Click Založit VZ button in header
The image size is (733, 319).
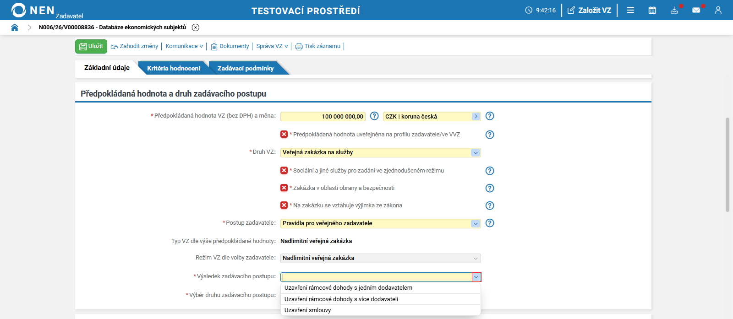tap(590, 10)
